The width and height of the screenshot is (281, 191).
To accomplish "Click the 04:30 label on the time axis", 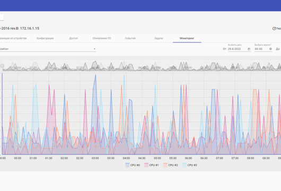I will pyautogui.click(x=142, y=158).
